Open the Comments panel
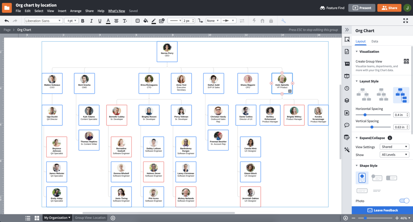The height and width of the screenshot is (222, 413). 347,125
